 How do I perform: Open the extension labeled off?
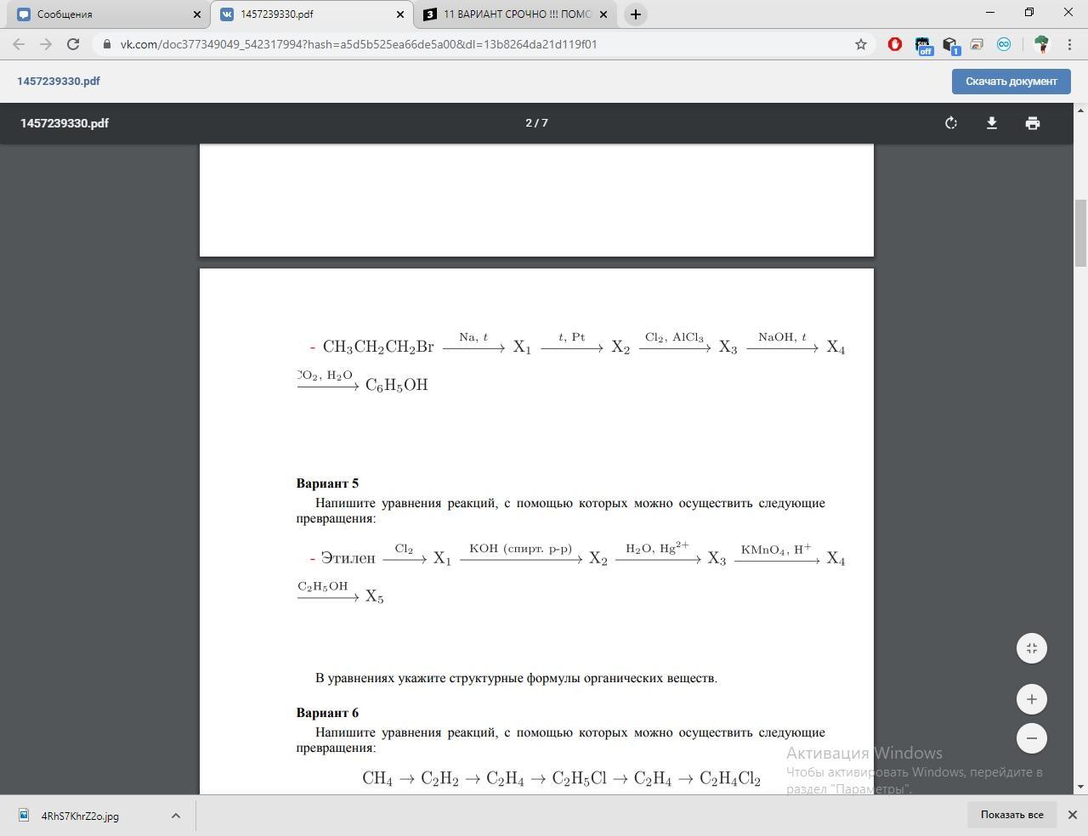click(923, 45)
